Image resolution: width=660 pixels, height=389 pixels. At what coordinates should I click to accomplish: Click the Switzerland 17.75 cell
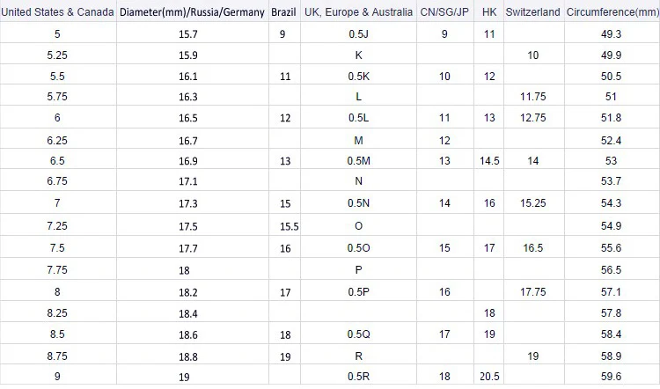(533, 292)
